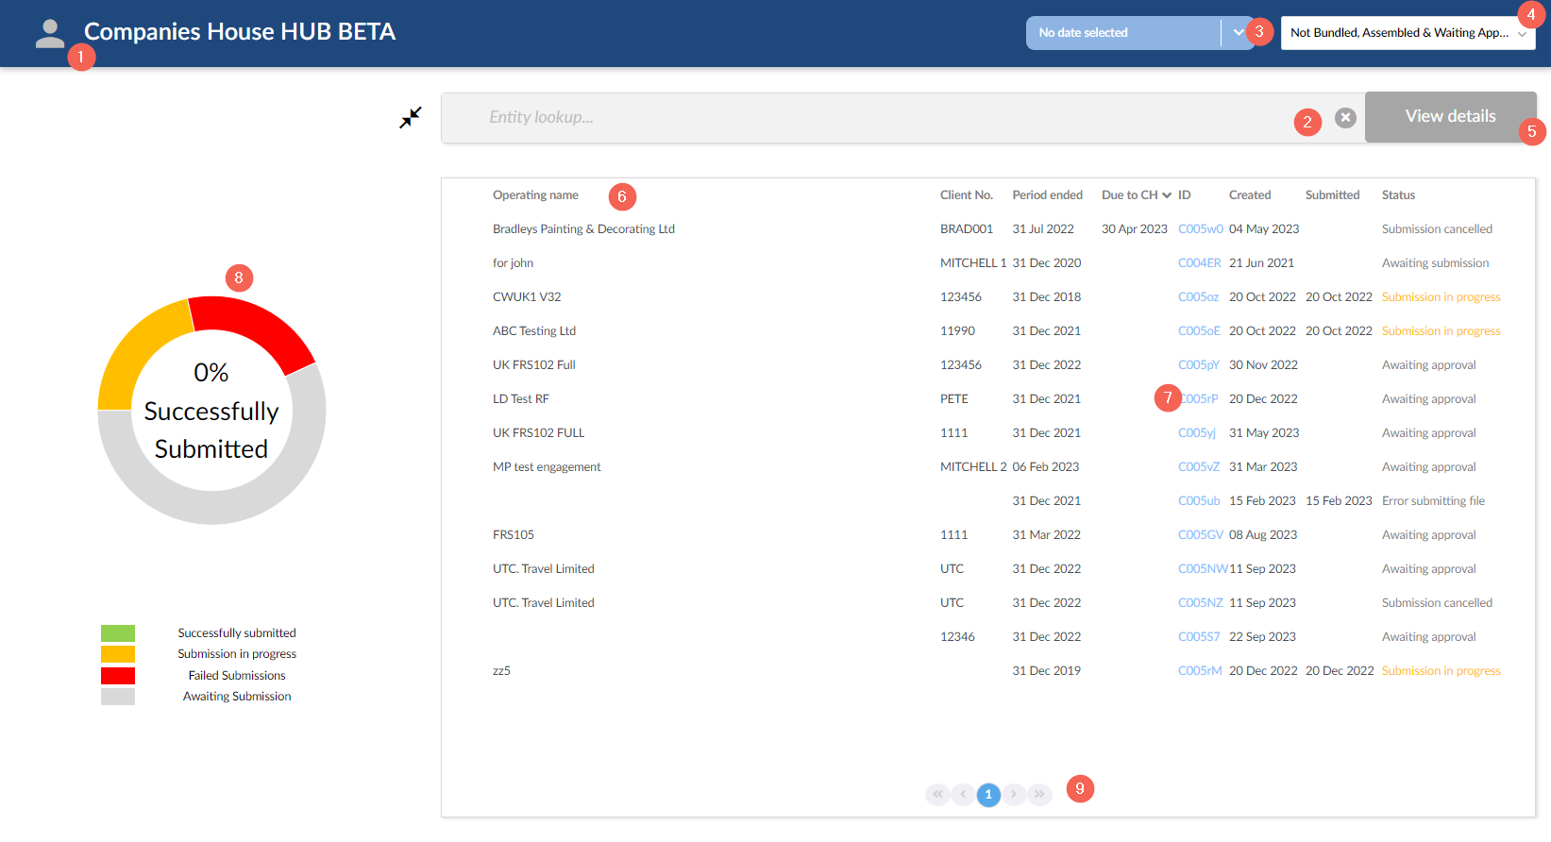Collapse the chart panel with arrows icon
Image resolution: width=1551 pixels, height=842 pixels.
(x=411, y=117)
